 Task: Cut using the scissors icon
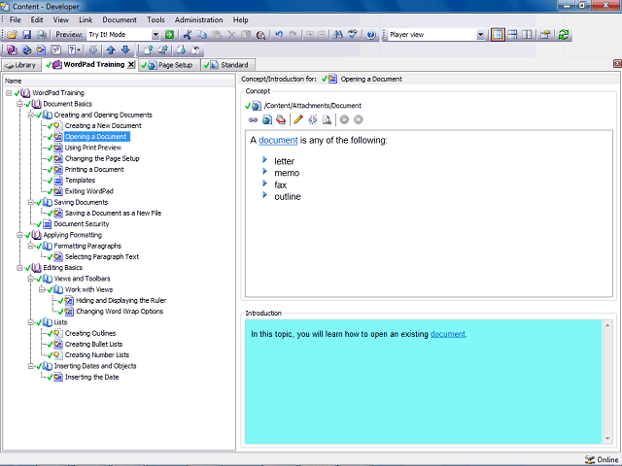[188, 35]
